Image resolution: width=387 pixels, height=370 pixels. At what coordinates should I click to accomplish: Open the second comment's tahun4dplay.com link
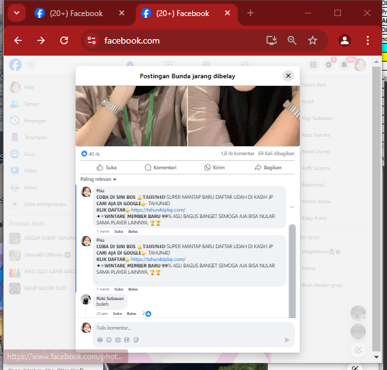pos(158,259)
